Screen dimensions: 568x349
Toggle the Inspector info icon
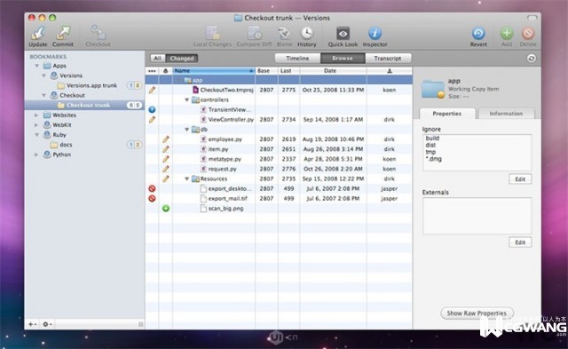375,34
